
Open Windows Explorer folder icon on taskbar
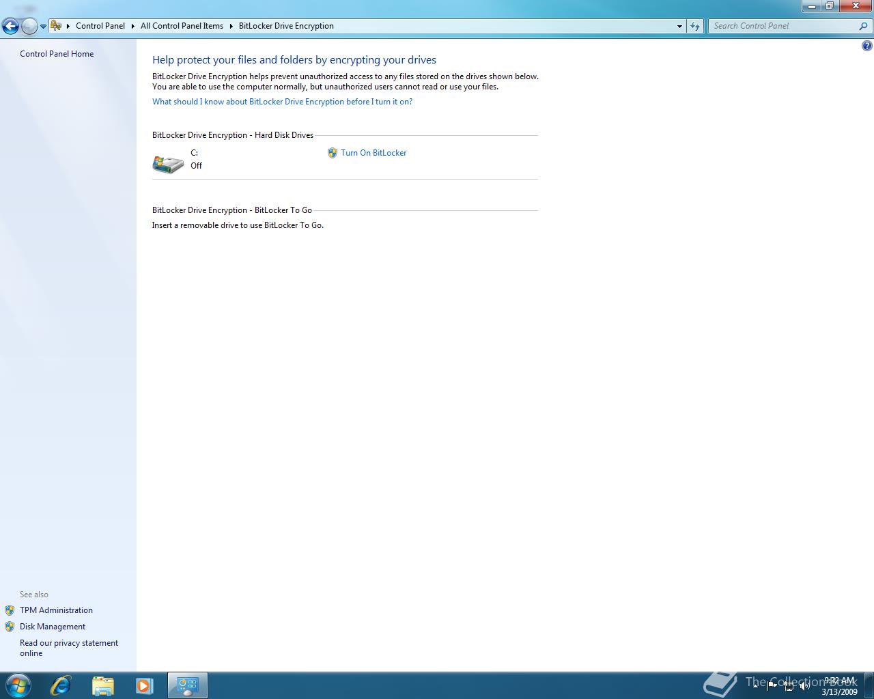click(102, 685)
